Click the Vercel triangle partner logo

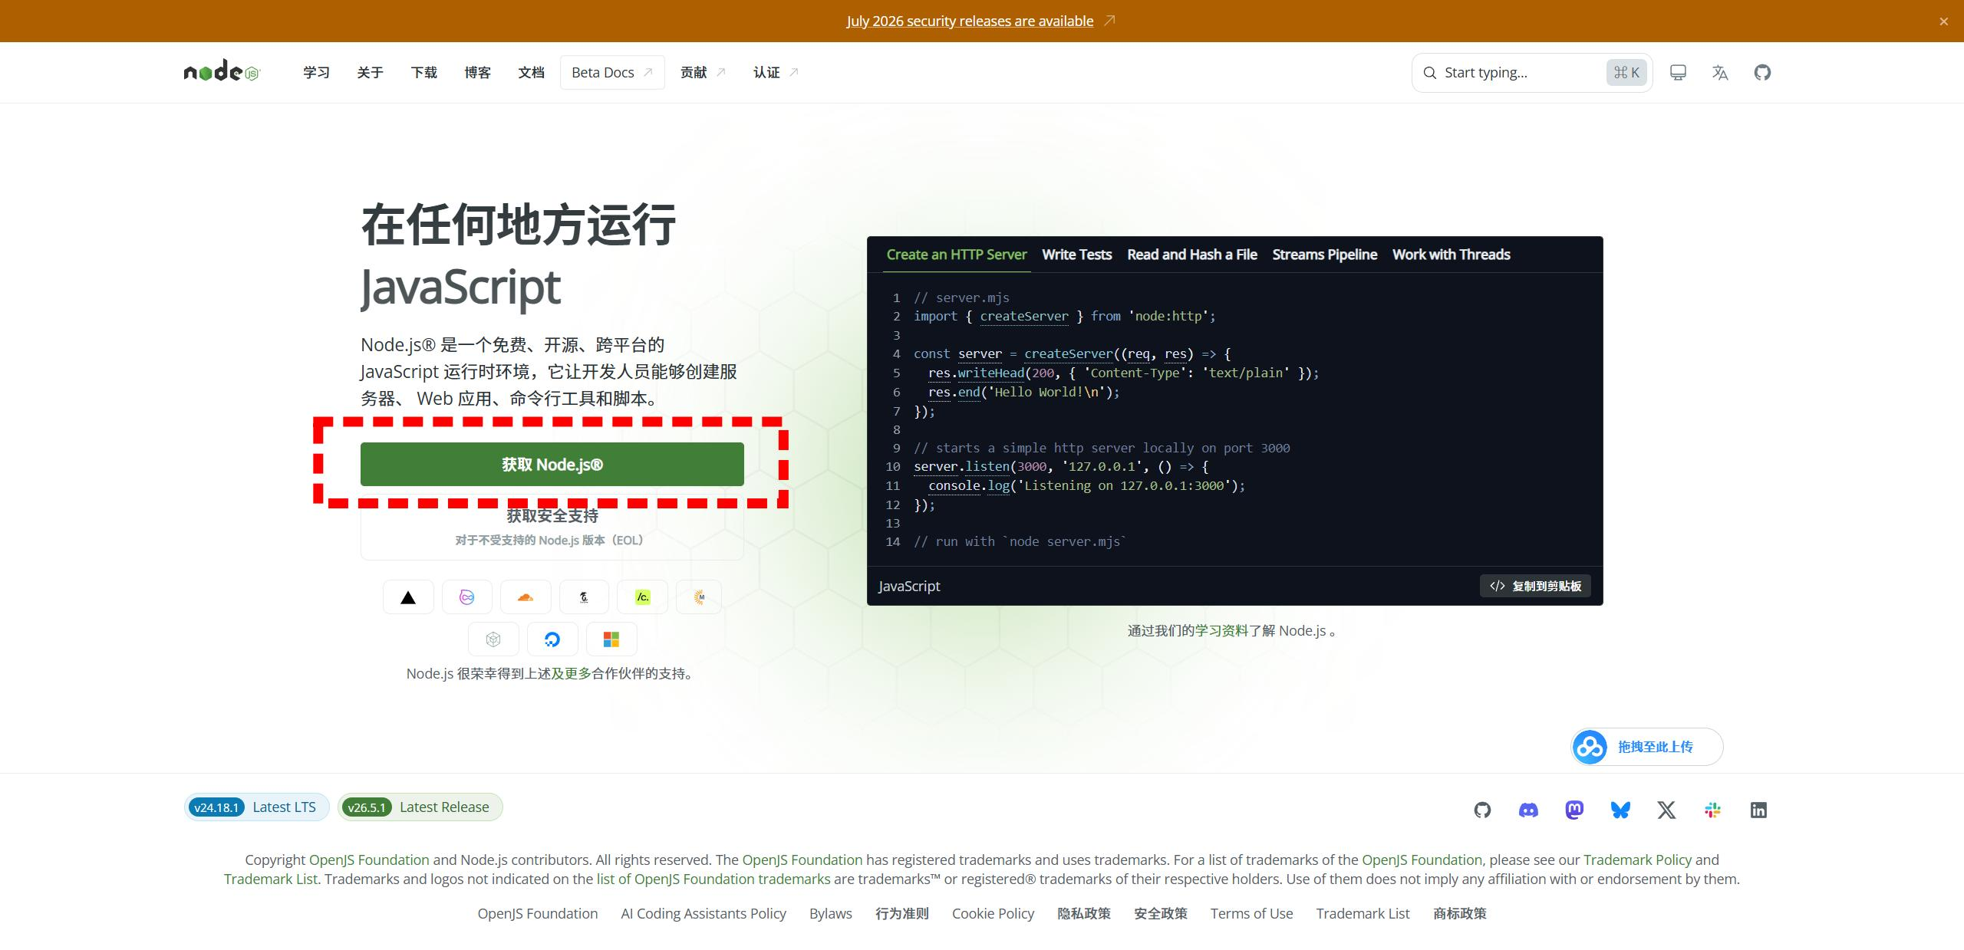[x=408, y=597]
